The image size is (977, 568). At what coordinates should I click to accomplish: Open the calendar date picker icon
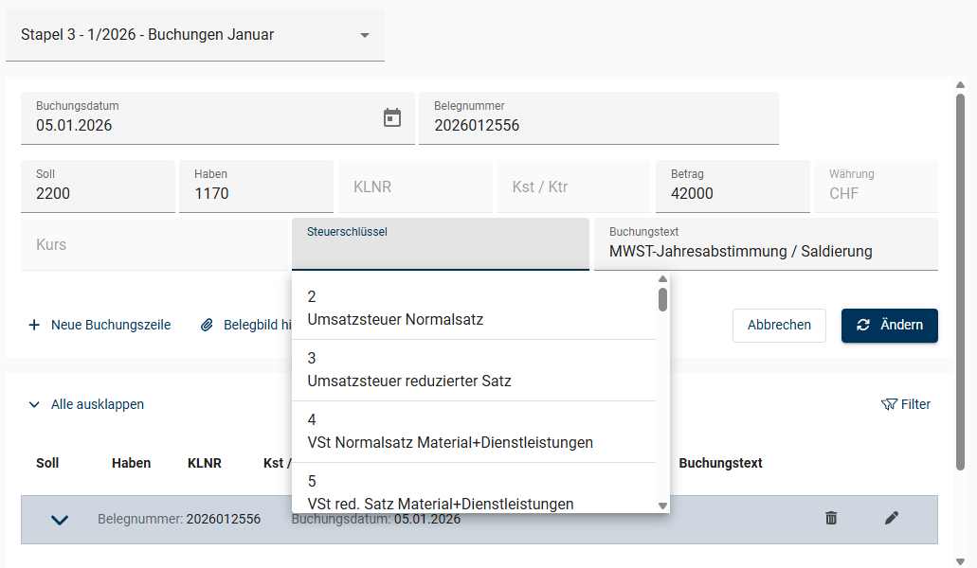click(392, 117)
